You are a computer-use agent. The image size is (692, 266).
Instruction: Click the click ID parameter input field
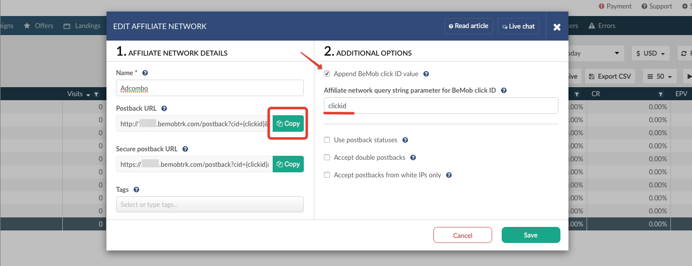pyautogui.click(x=441, y=106)
